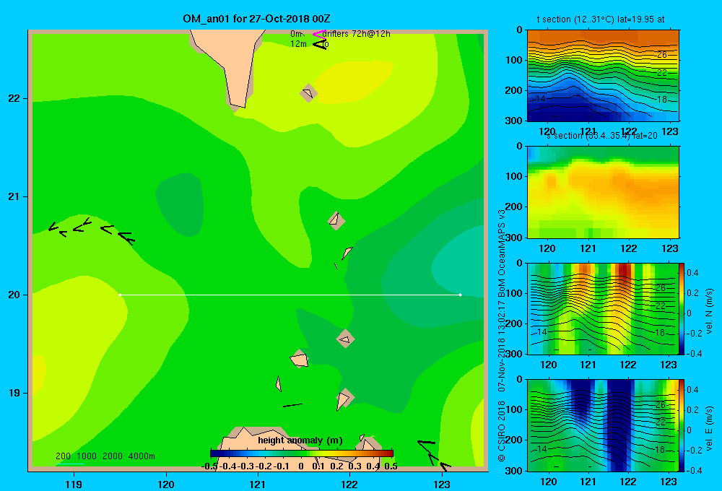Viewport: 722px width, 491px height.
Task: Select the white section line along latitude 20
Action: [x=290, y=295]
